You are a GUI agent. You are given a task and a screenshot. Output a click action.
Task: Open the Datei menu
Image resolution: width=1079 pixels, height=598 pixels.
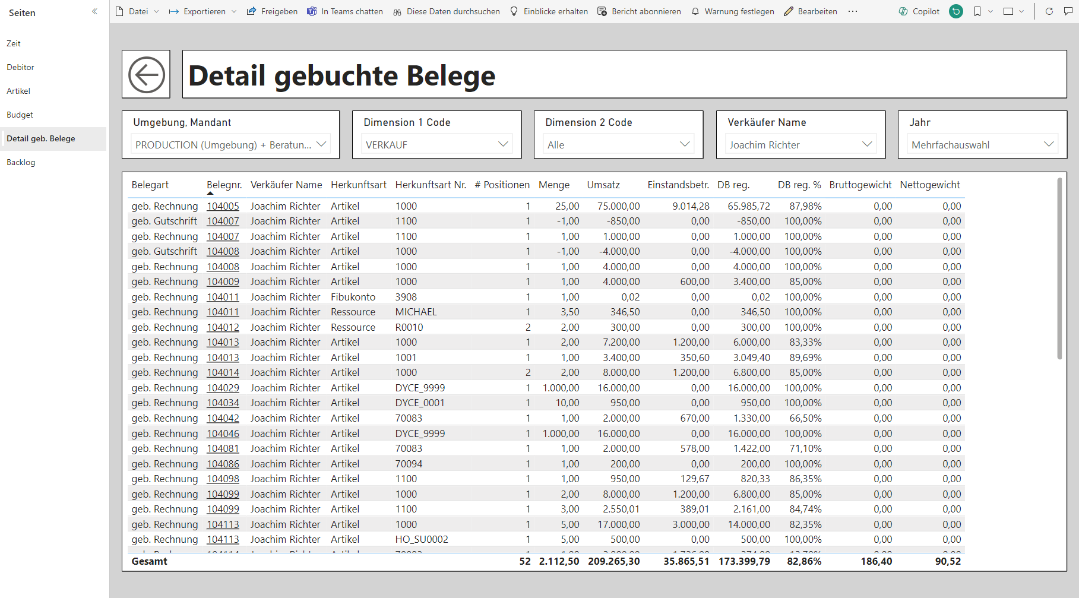(x=138, y=11)
